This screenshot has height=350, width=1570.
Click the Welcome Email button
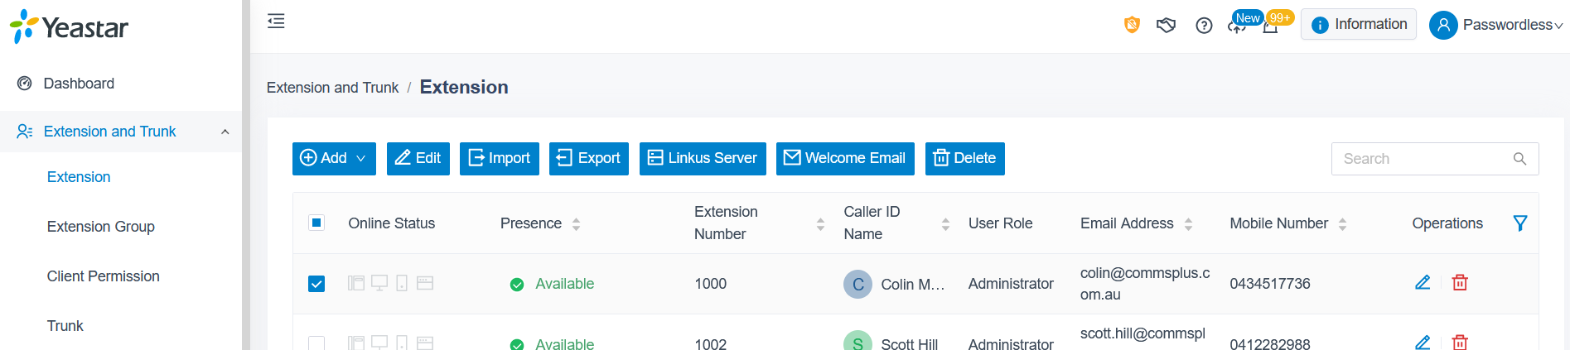845,158
